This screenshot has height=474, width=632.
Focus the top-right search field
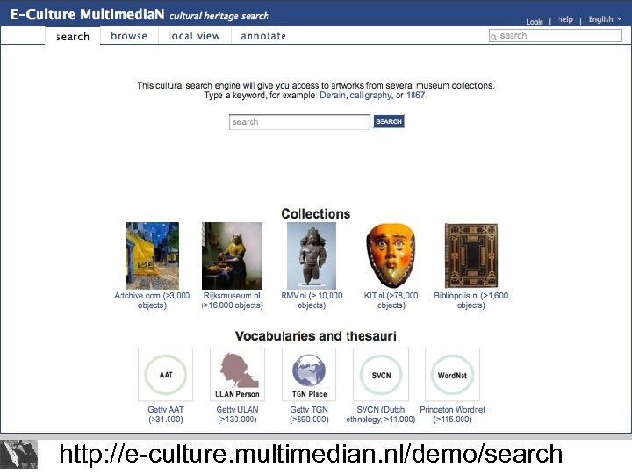[556, 35]
